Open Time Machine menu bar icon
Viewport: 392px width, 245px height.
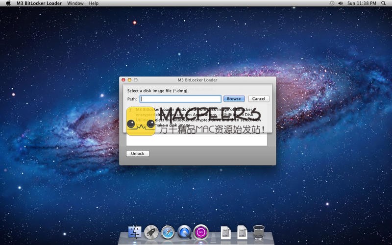point(332,3)
